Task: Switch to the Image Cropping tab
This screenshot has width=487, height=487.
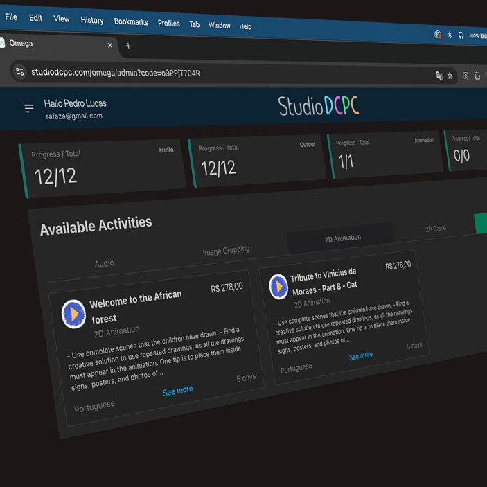Action: [x=226, y=251]
